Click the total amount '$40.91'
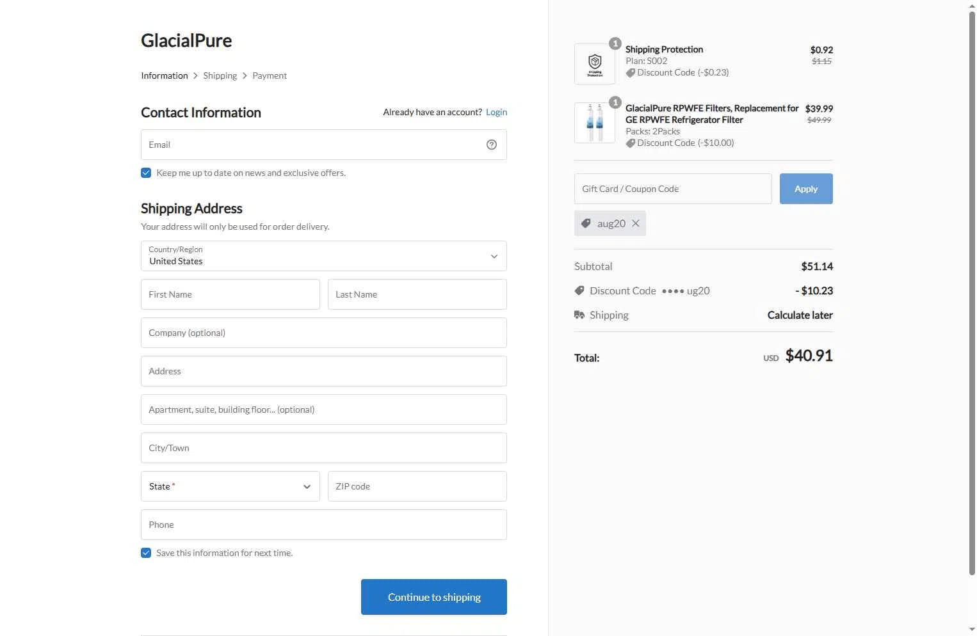 click(809, 356)
